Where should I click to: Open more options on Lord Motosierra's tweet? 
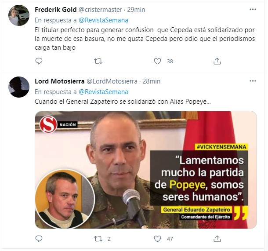click(x=253, y=81)
